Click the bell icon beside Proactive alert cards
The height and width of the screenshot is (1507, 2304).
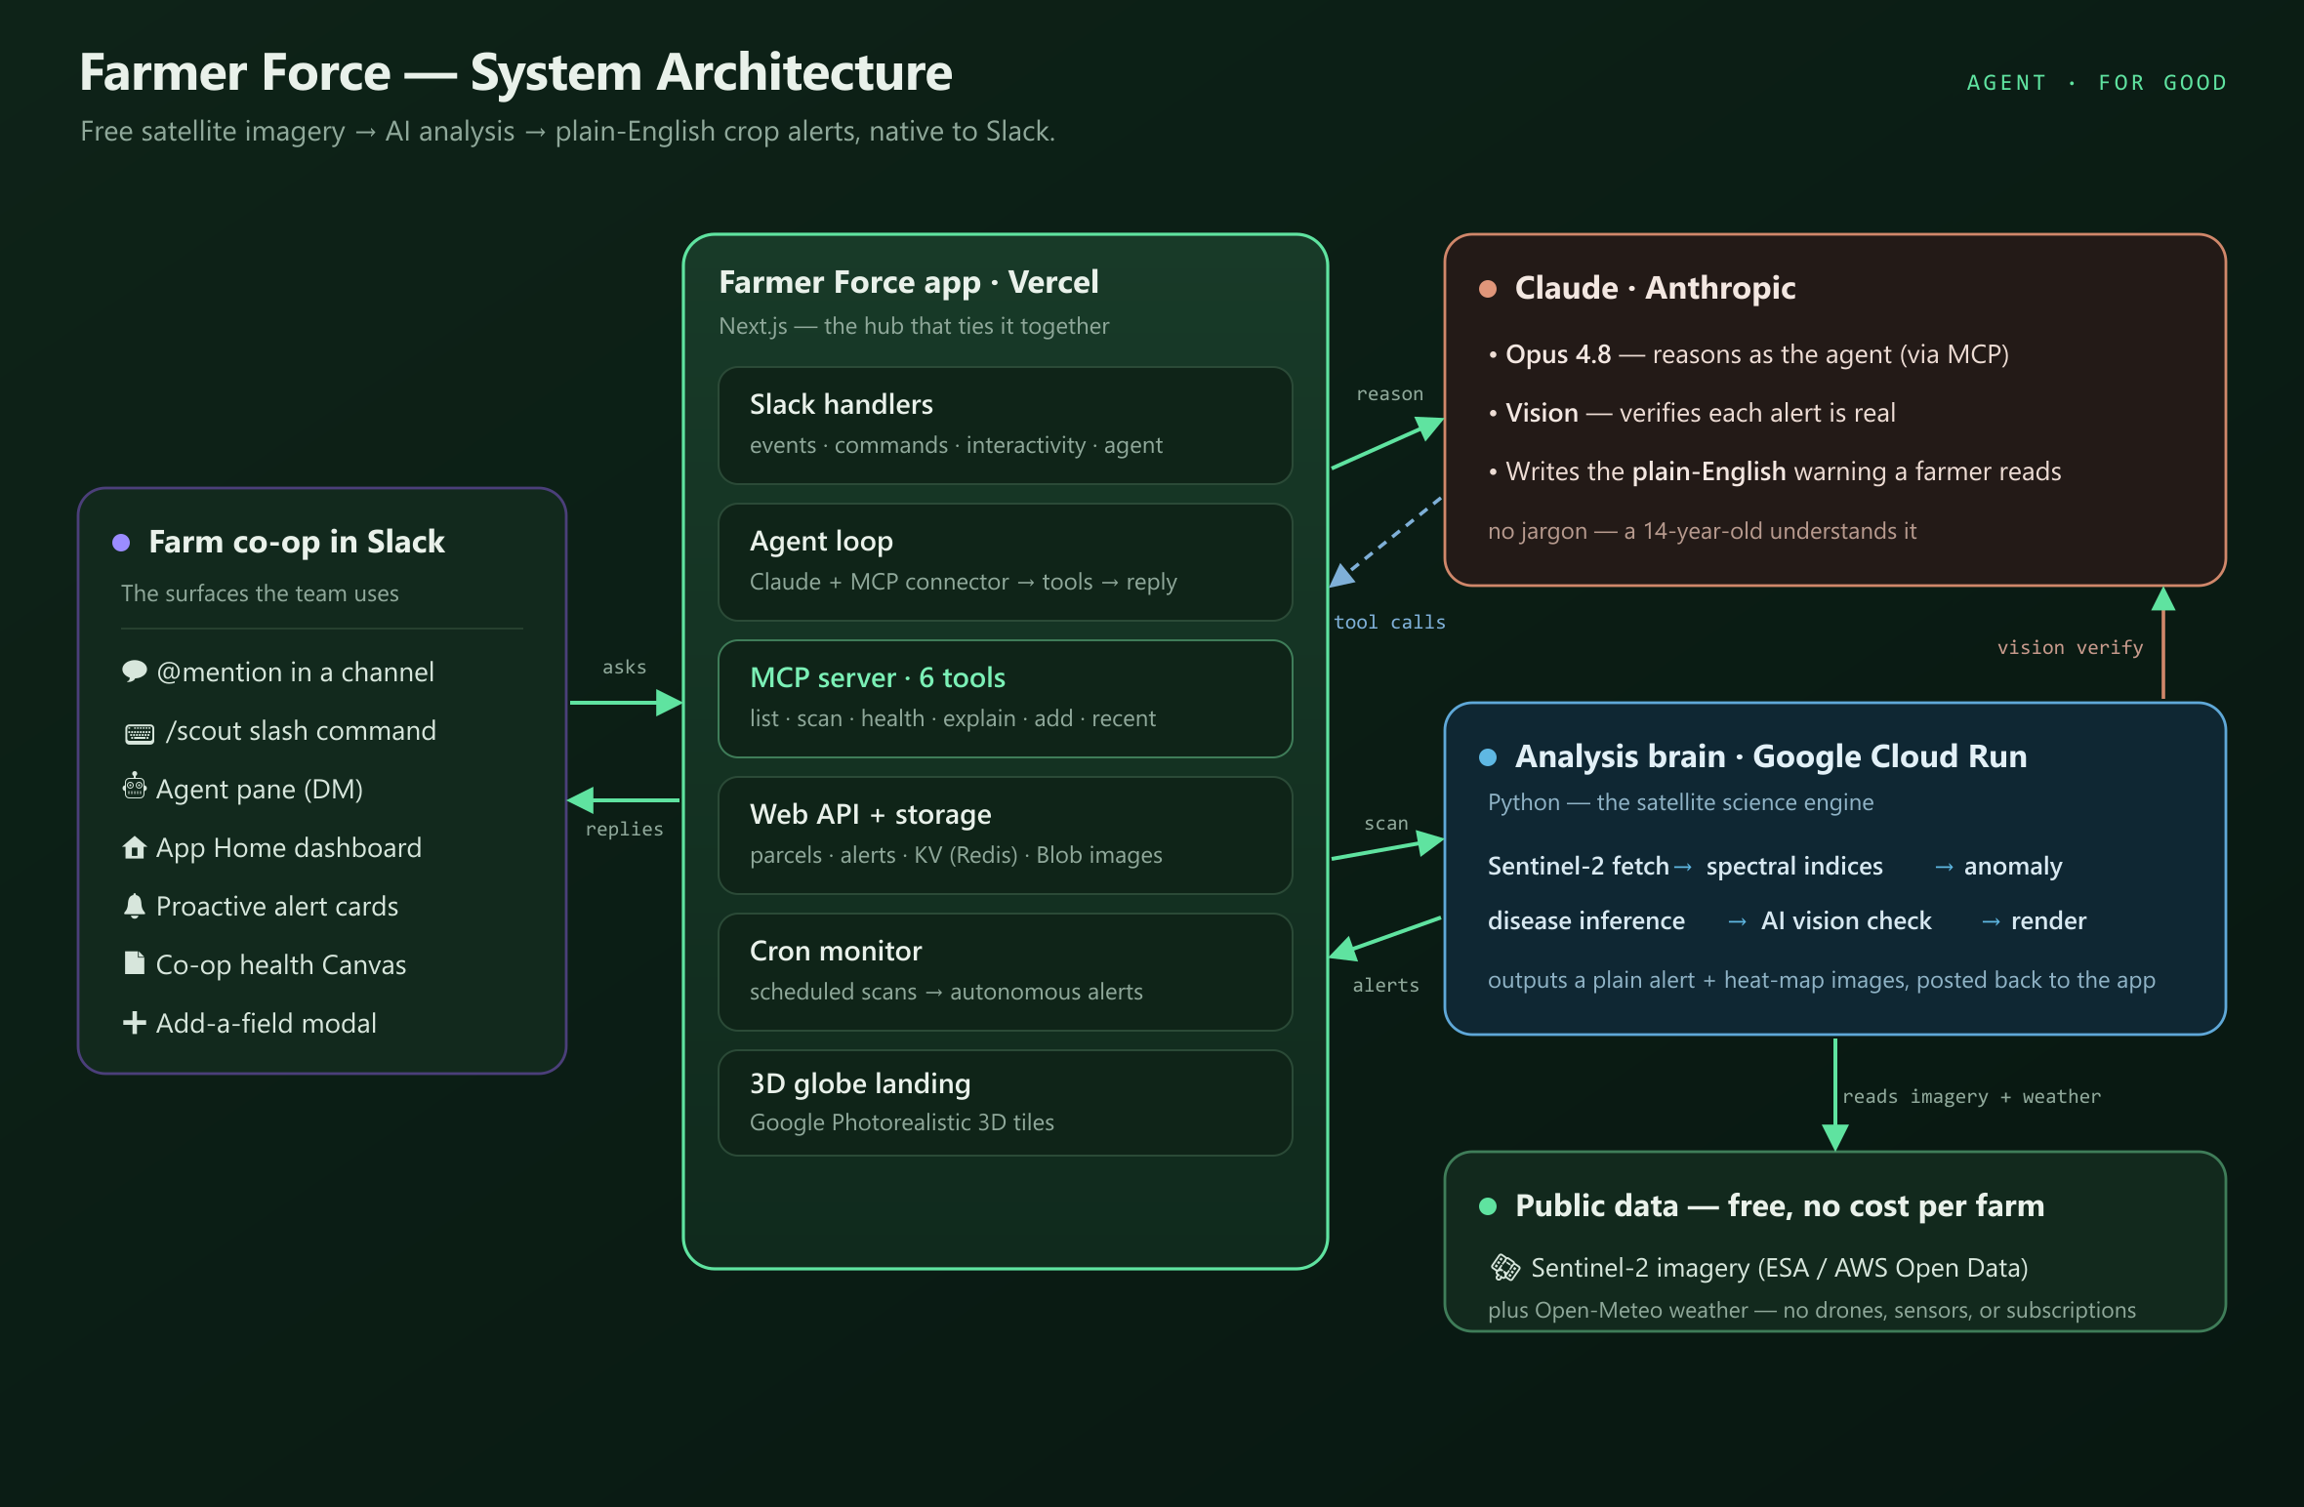[135, 906]
